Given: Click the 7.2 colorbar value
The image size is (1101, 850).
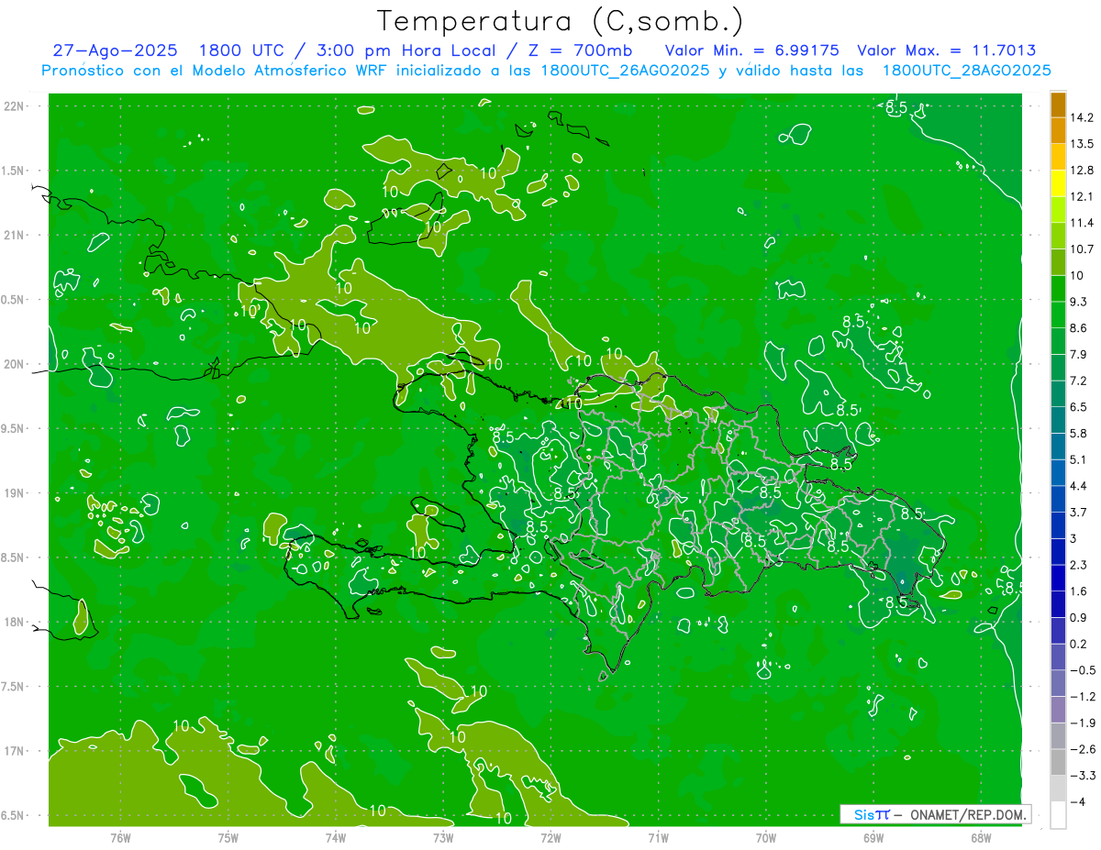Looking at the screenshot, I should (x=1079, y=381).
